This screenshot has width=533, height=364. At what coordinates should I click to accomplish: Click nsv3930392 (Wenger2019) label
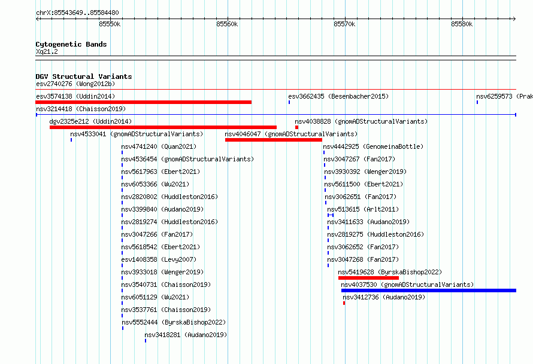tap(365, 172)
